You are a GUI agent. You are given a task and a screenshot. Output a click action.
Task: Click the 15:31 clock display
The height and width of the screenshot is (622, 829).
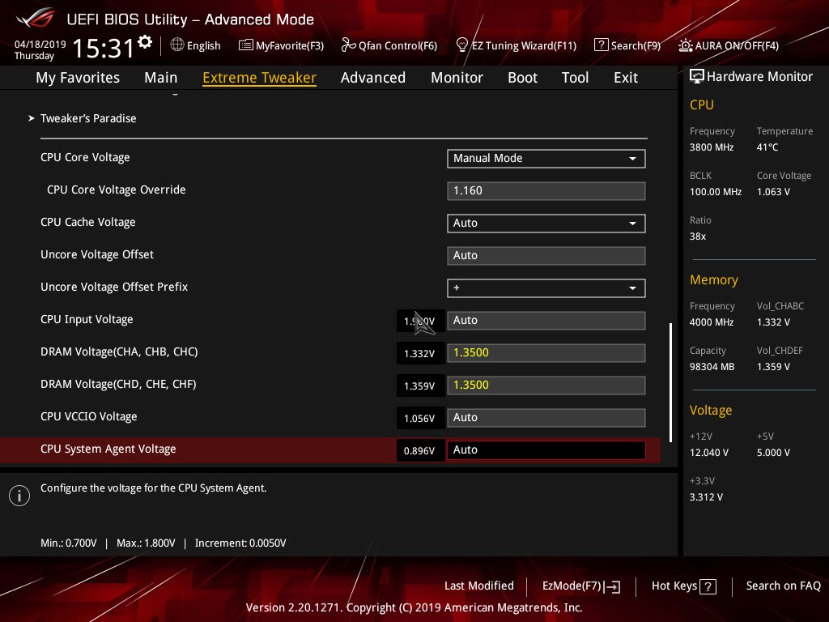pyautogui.click(x=104, y=48)
